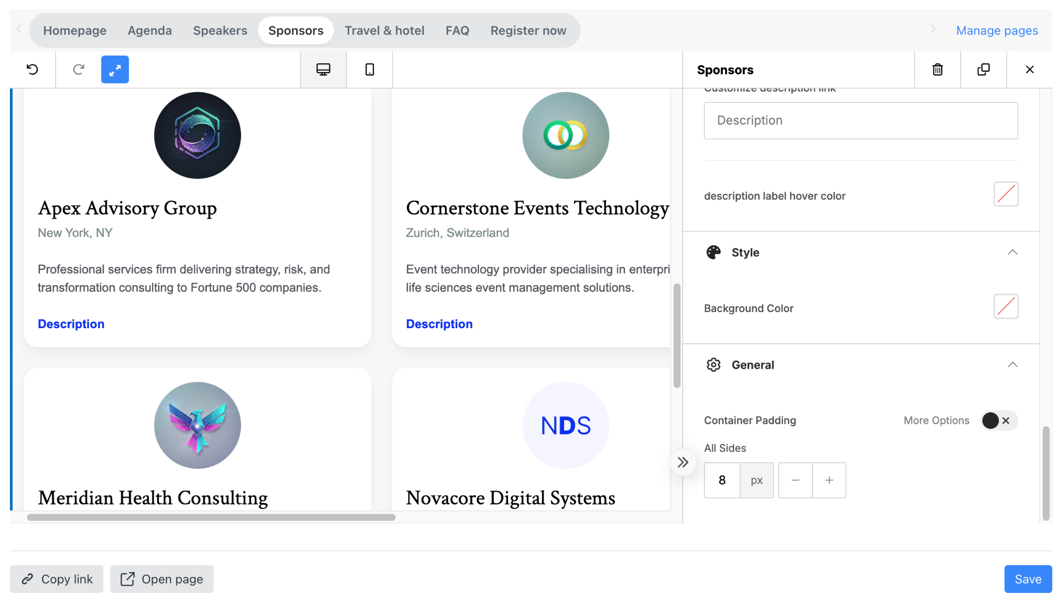The image size is (1064, 607).
Task: Select the Sponsors tab
Action: [x=296, y=31]
